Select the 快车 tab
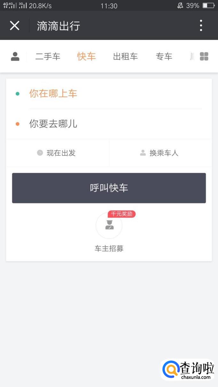The image size is (218, 387). 86,57
